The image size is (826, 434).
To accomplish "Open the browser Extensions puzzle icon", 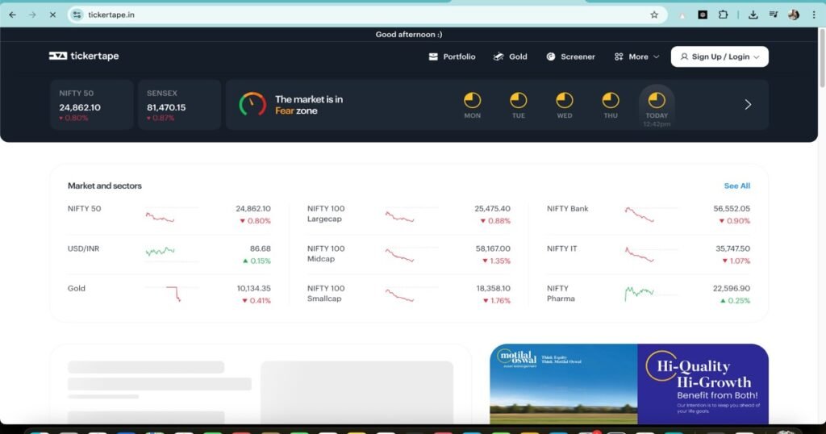I will (724, 15).
